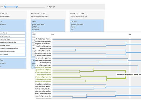The height and width of the screenshot is (100, 141).
Task: Open the Help group card header
Action: [x=34, y=21]
